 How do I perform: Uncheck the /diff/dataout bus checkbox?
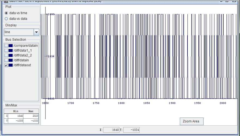point(6,65)
